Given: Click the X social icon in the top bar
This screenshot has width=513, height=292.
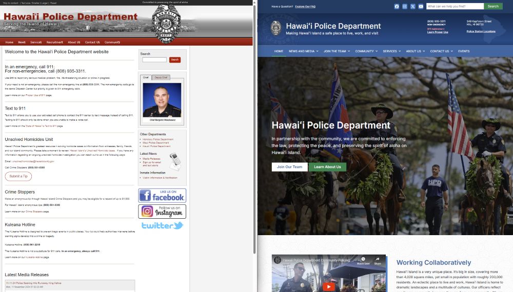Looking at the screenshot, I should (x=413, y=7).
